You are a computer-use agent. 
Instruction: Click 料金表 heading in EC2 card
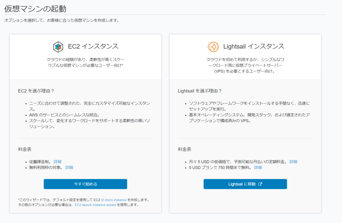(25, 149)
